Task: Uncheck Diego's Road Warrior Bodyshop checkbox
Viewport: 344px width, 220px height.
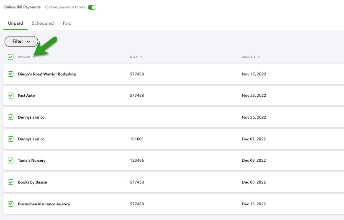Action: (11, 74)
